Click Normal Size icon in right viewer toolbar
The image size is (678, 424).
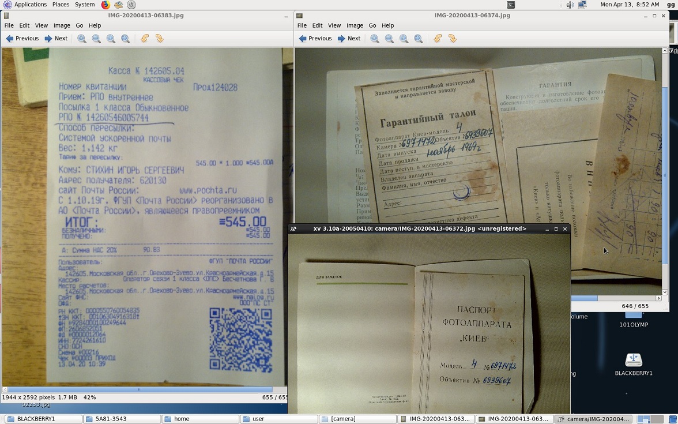404,39
